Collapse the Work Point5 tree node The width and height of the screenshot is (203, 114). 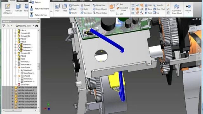(16, 76)
